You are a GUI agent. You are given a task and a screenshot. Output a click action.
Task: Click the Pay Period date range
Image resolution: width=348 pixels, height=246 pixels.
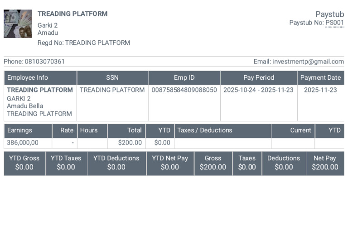coord(258,90)
